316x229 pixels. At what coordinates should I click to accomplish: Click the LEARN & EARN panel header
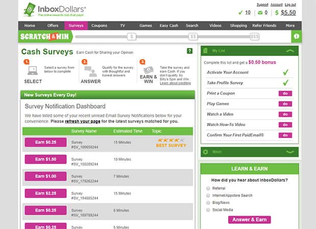[250, 169]
